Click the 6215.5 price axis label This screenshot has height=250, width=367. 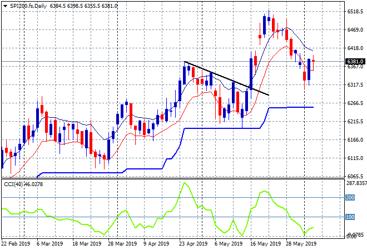(x=355, y=121)
